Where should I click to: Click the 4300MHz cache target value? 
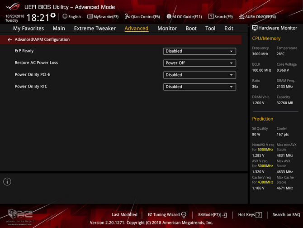[x=265, y=182]
